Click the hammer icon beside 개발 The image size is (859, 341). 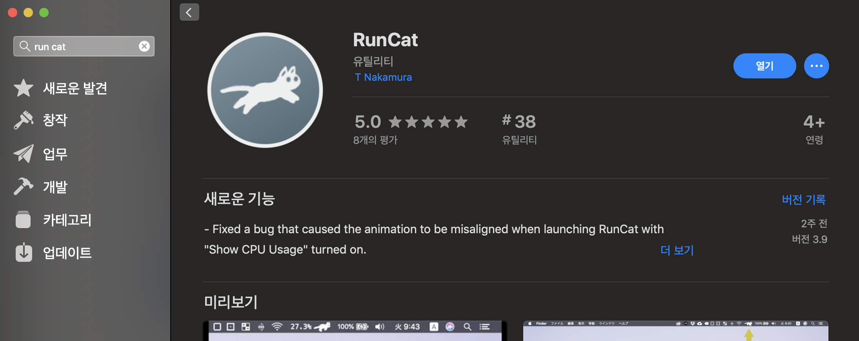click(x=24, y=187)
